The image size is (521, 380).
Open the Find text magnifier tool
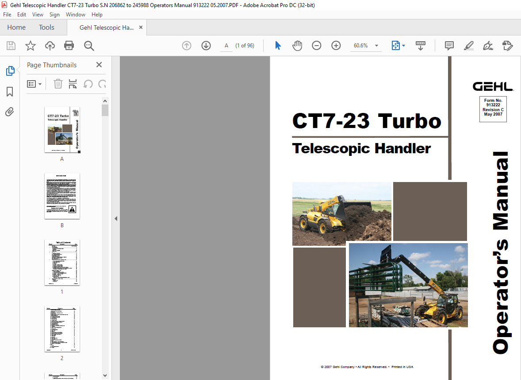pos(89,46)
